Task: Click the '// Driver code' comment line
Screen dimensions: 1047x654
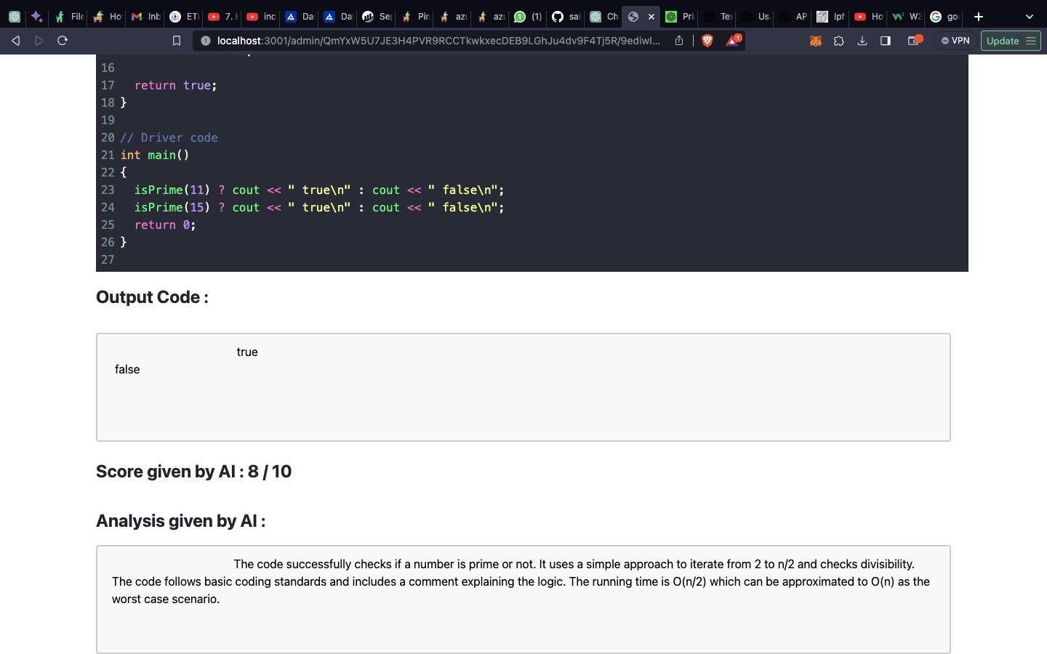Action: 169,137
